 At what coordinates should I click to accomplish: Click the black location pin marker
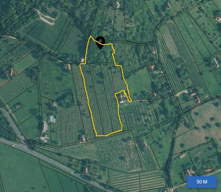click(100, 43)
